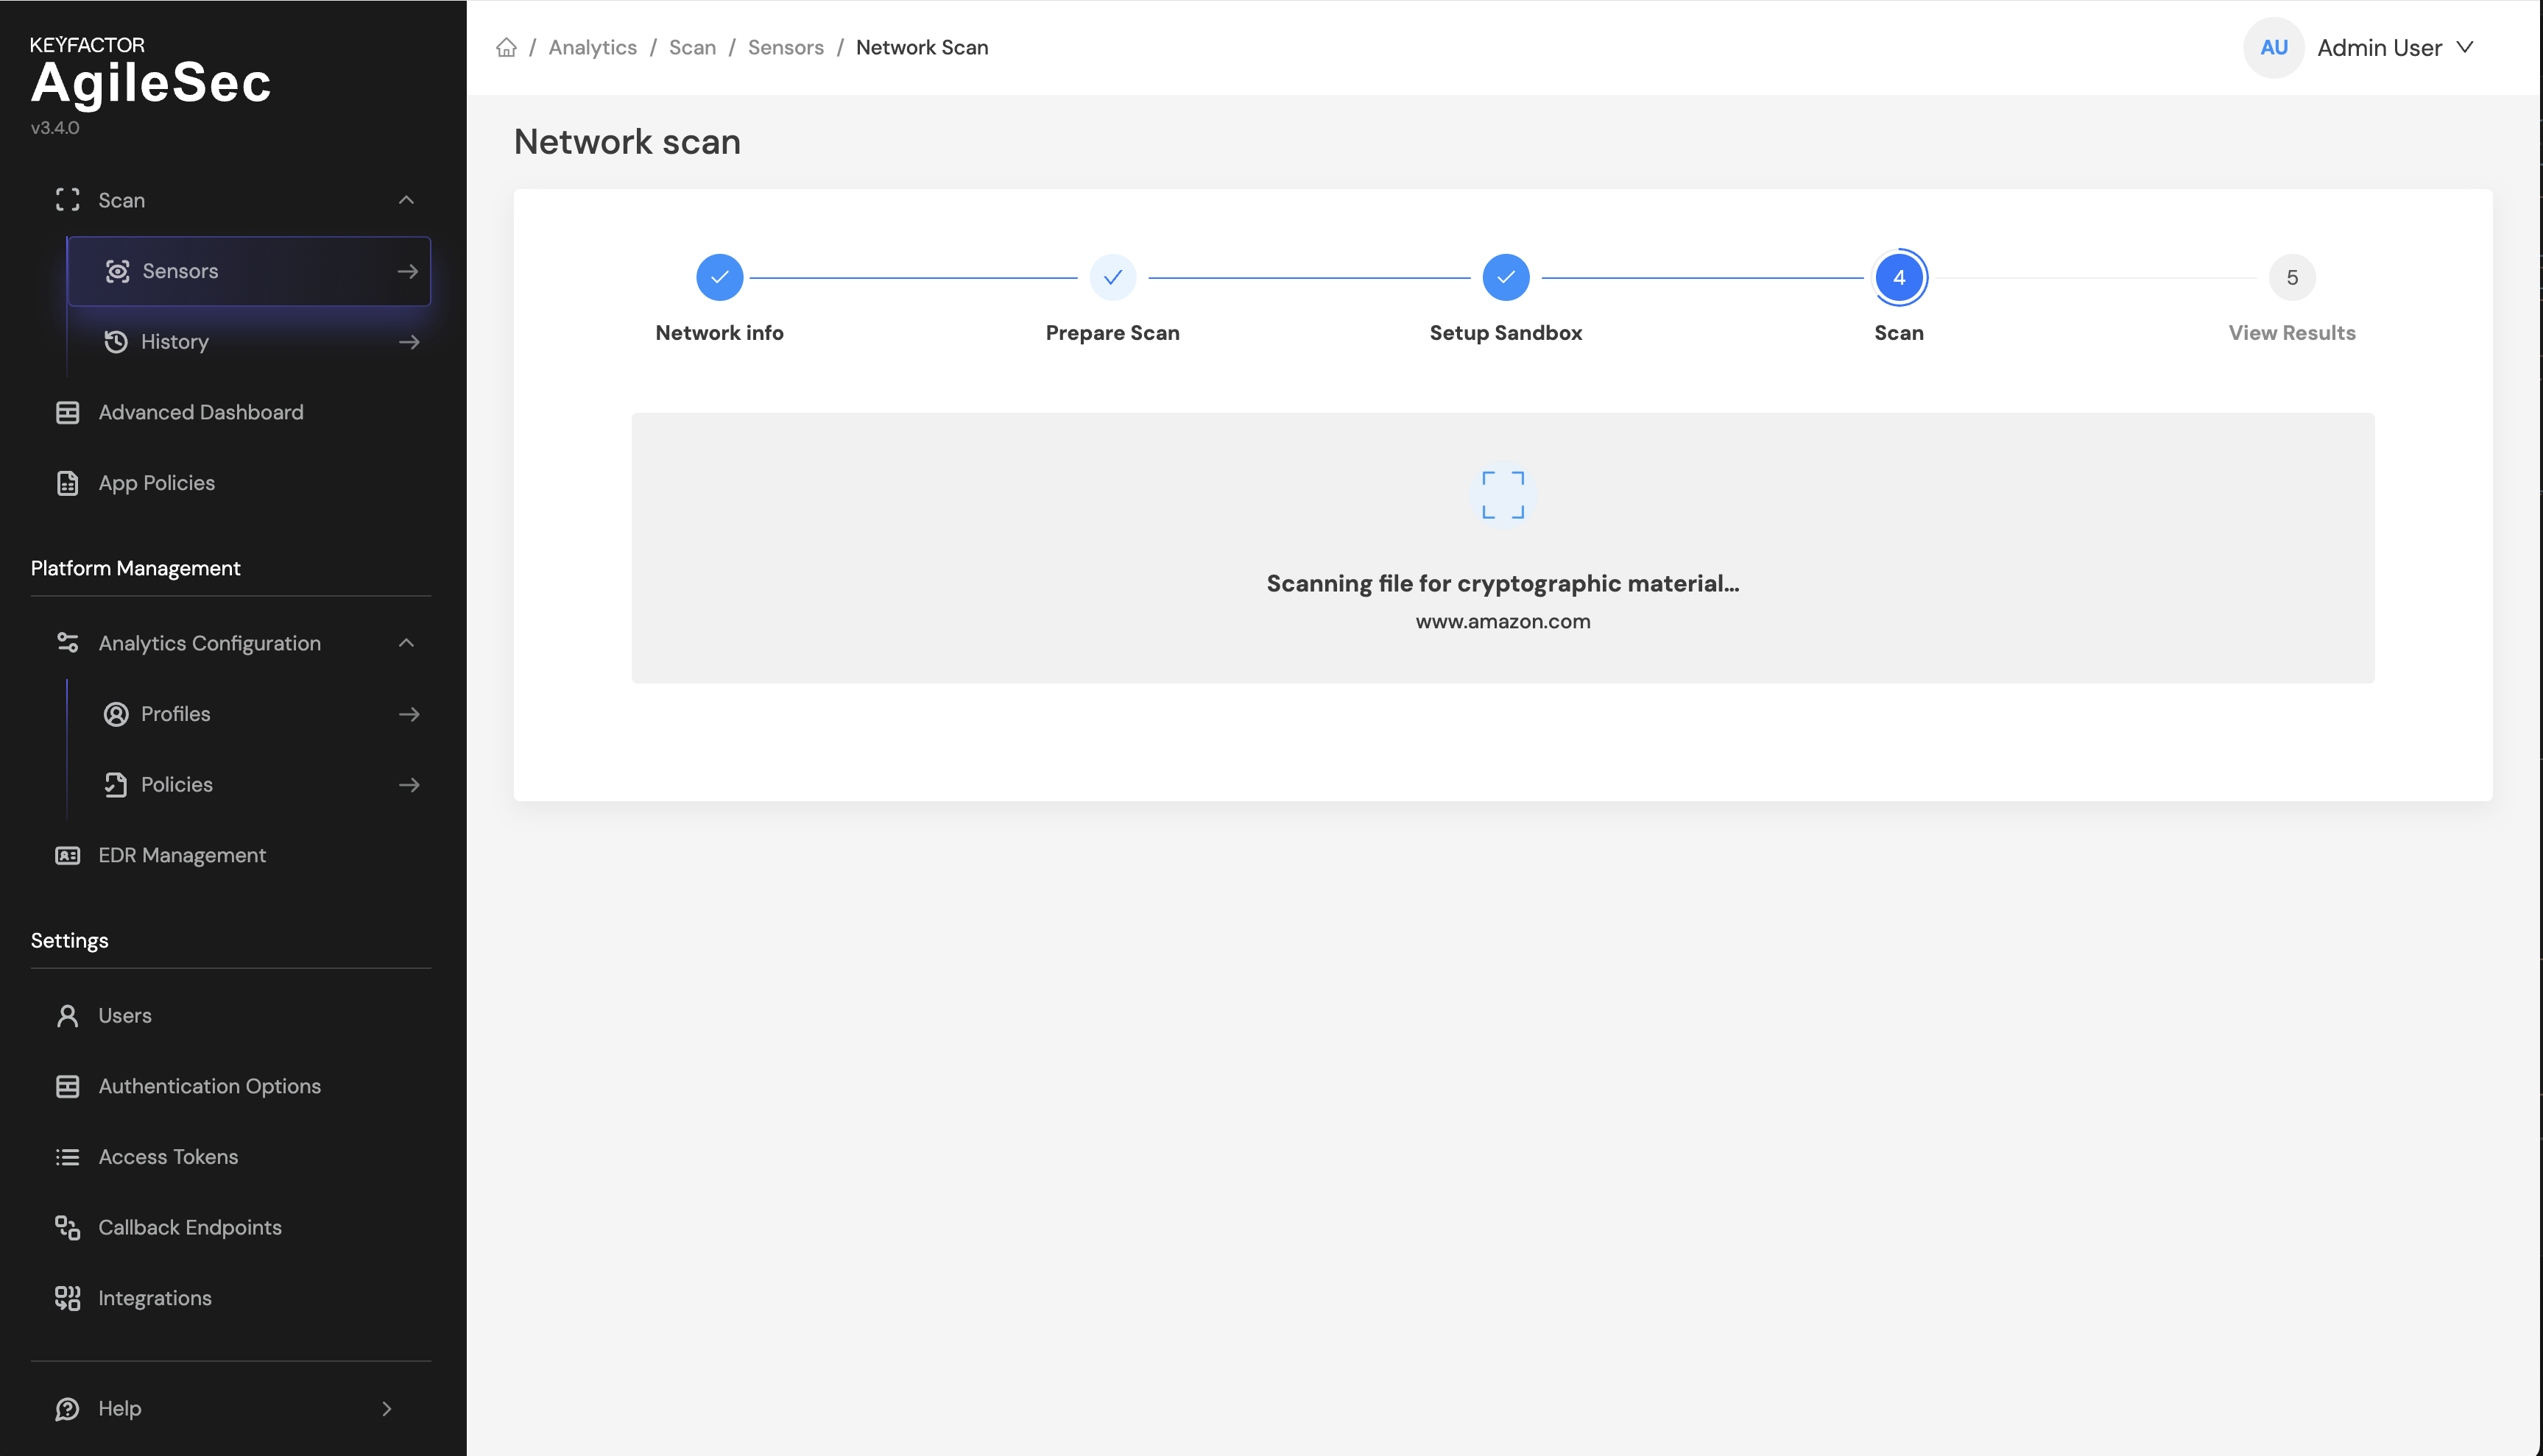Click the Callback Endpoints icon

(x=67, y=1227)
